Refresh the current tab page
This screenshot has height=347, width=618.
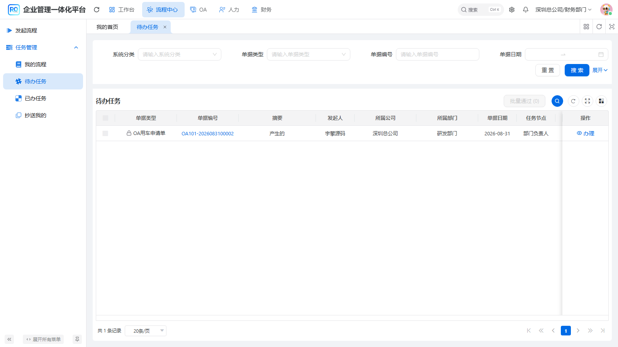point(599,27)
